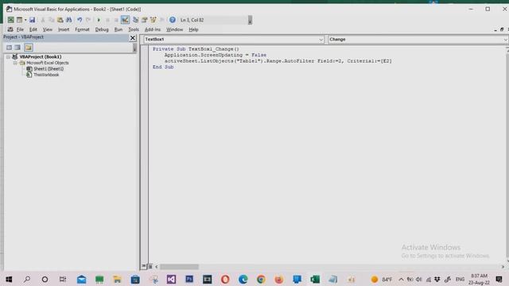Screen dimensions: 509x286
Task: Open Google Chrome from the taskbar
Action: (x=261, y=279)
